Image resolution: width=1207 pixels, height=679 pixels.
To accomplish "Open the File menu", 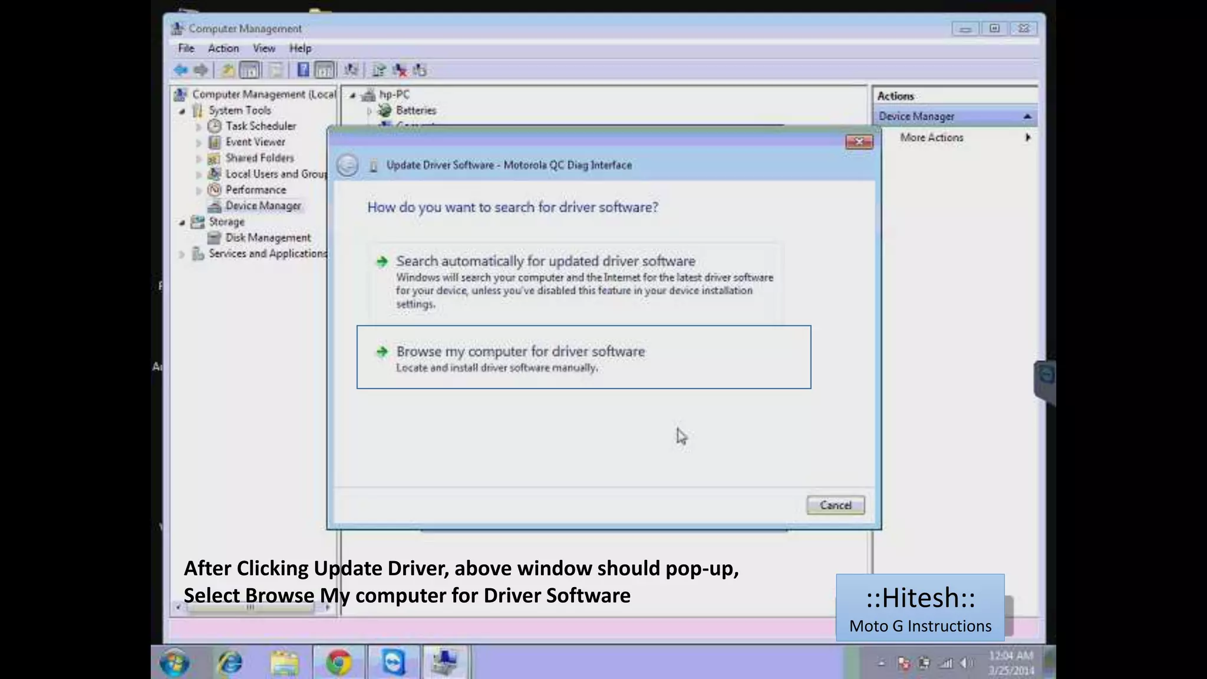I will click(186, 48).
